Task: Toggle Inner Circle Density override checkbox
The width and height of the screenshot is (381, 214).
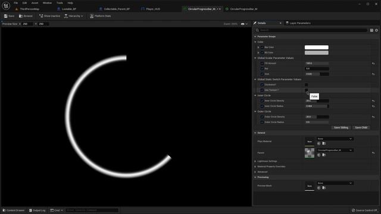Action: (262, 100)
